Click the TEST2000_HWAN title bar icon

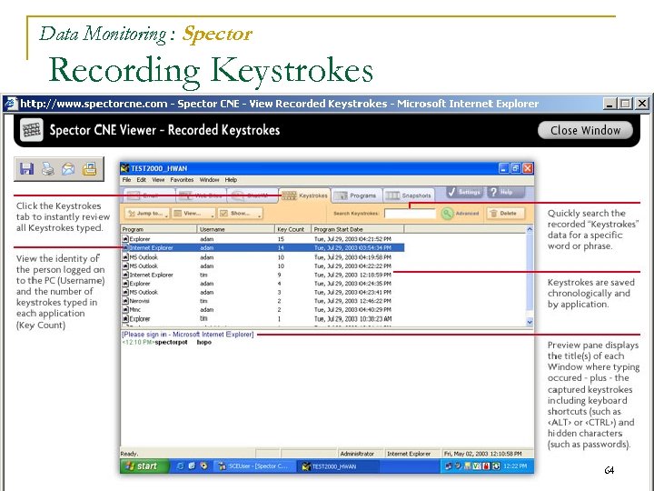[124, 168]
